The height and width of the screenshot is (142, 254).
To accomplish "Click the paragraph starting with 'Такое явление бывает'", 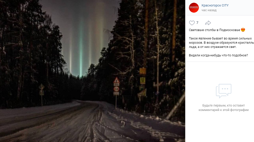I will tap(221, 43).
